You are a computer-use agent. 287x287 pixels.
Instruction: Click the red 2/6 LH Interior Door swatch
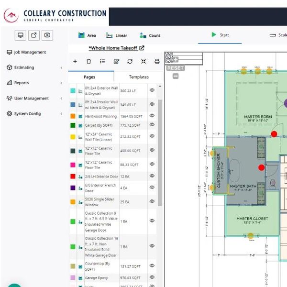[x=73, y=176]
